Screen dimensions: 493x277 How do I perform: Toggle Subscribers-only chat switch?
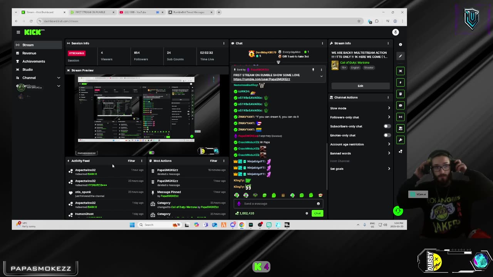[387, 126]
